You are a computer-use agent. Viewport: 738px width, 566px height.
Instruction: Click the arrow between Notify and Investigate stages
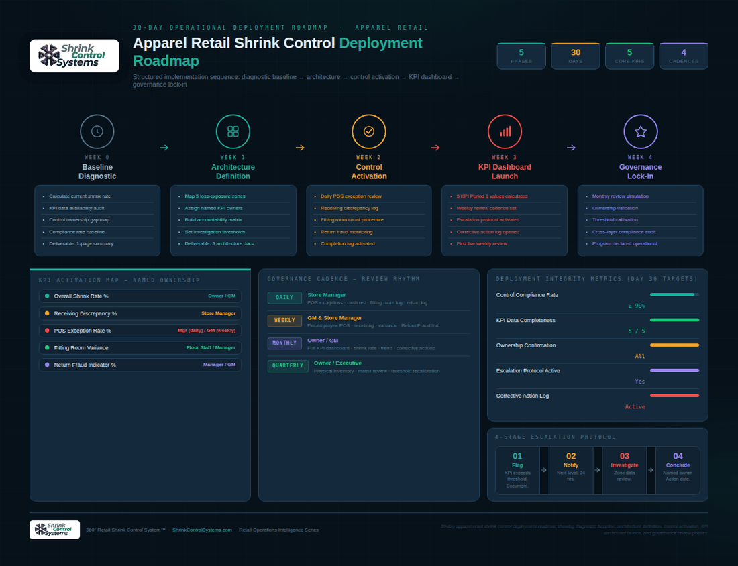click(x=597, y=470)
